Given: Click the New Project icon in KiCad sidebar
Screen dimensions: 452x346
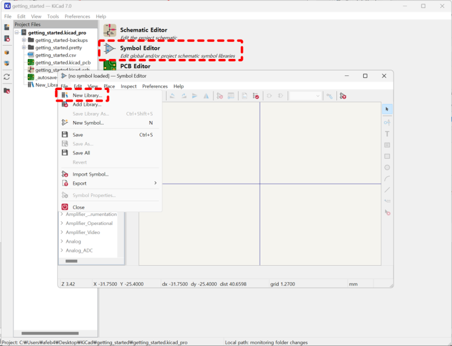Looking at the screenshot, I should click(7, 27).
